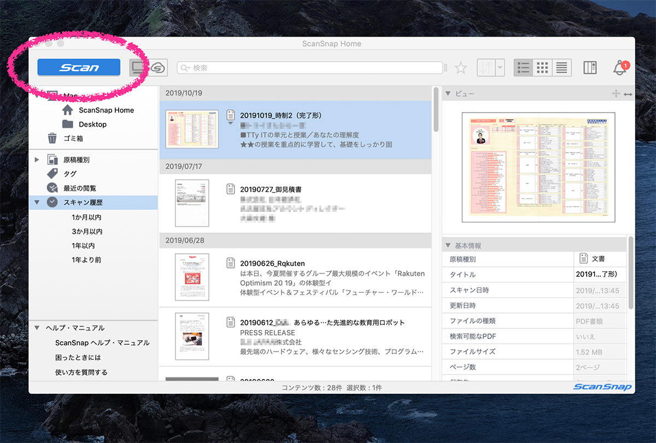Select the 1か月以内 history filter
This screenshot has width=656, height=443.
86,217
